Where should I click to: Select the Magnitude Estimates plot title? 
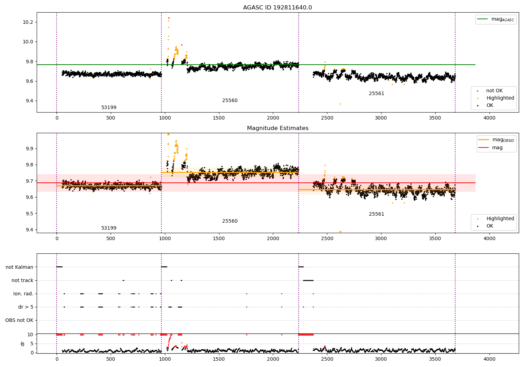[x=277, y=128]
